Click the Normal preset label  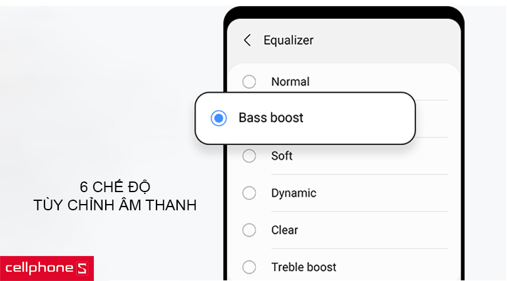point(290,81)
